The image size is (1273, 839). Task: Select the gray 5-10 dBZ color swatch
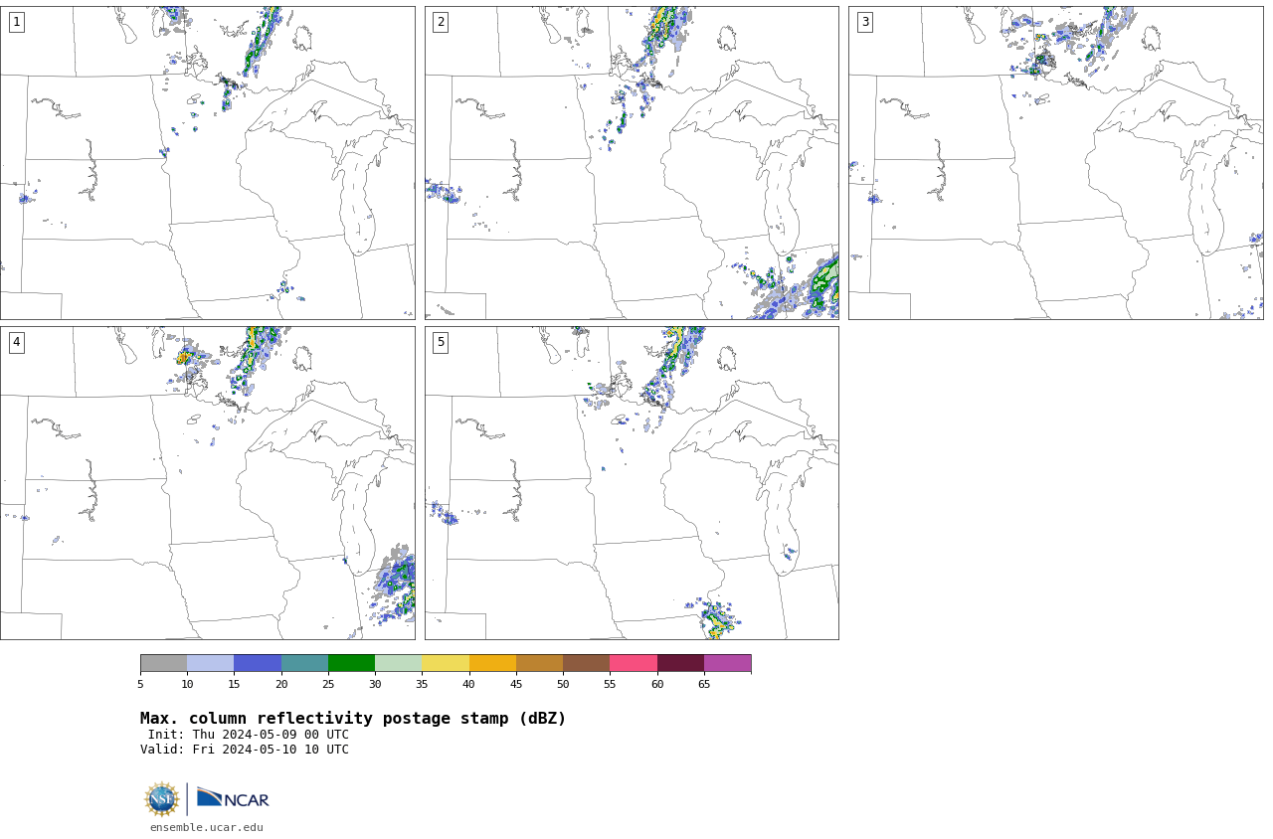point(164,663)
